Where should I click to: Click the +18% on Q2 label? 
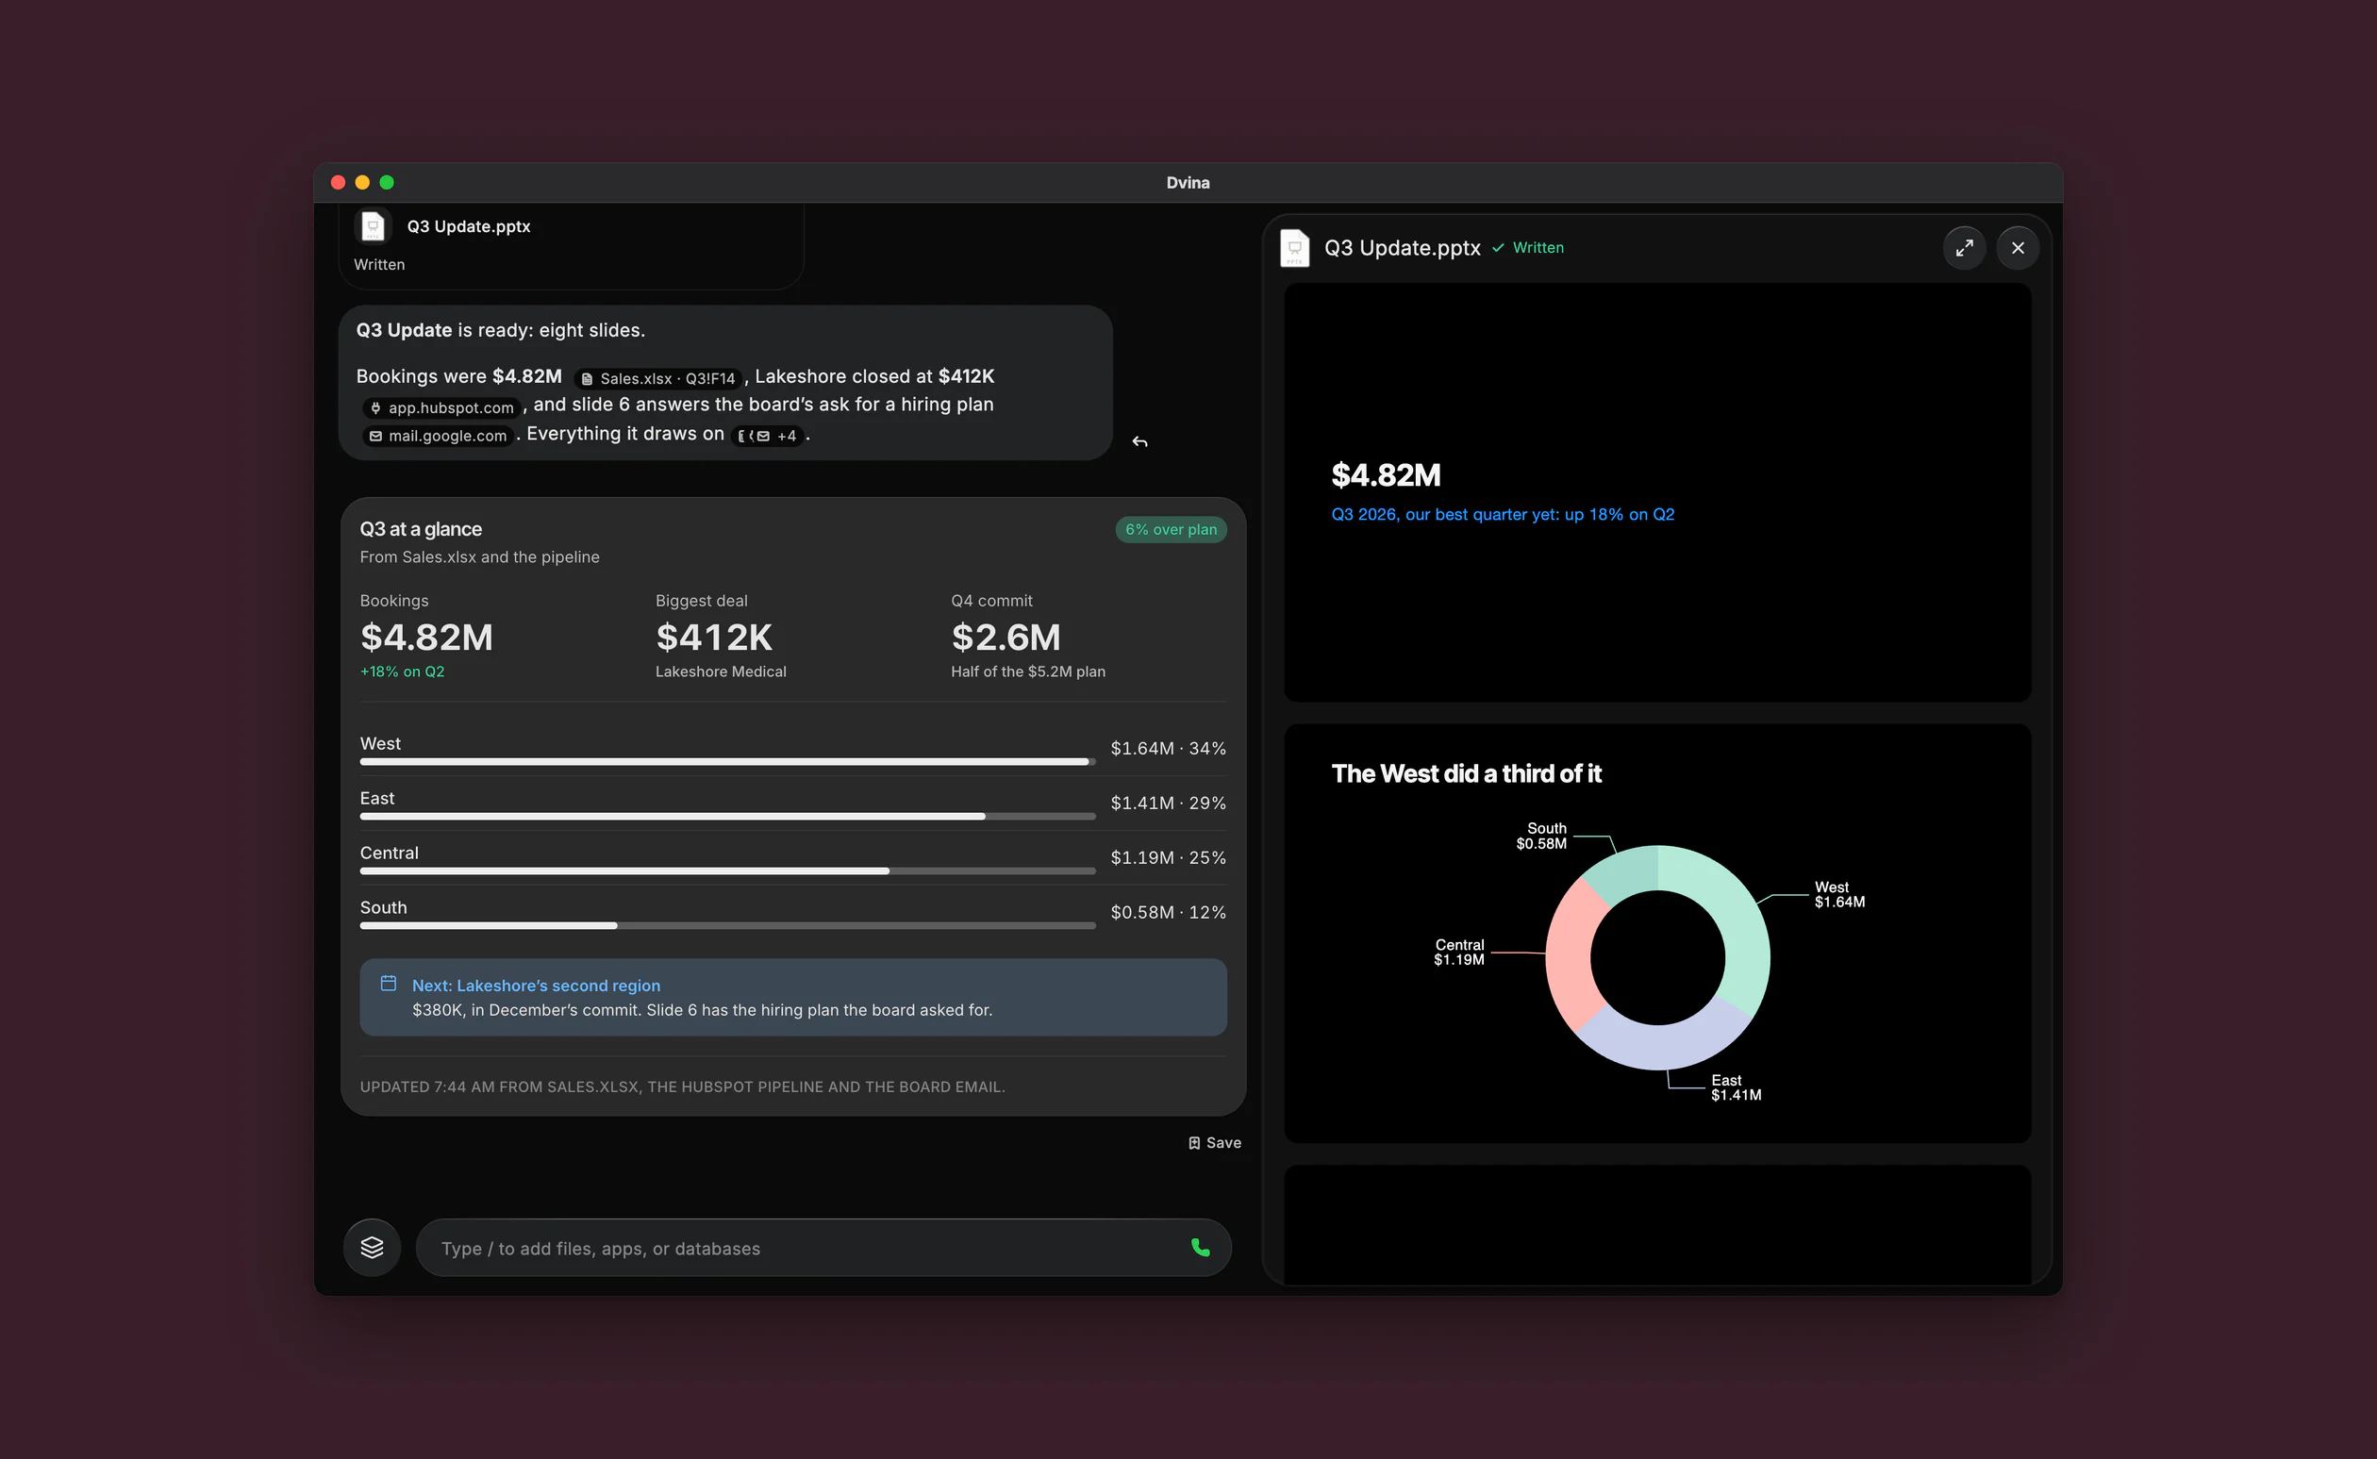pyautogui.click(x=402, y=671)
